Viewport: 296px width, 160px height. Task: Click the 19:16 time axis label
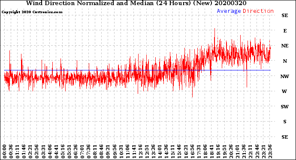218,151
